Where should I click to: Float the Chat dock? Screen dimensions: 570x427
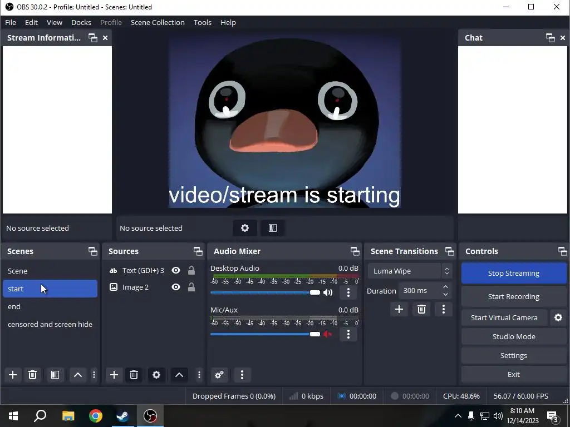pos(551,38)
